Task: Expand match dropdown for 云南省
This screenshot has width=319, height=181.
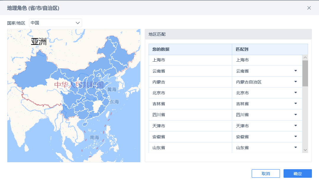Action: (295, 71)
